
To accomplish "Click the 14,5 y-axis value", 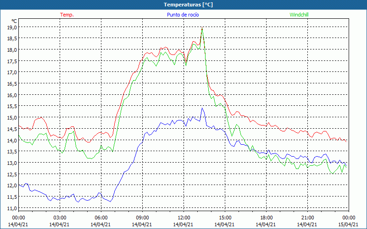I will point(12,129).
